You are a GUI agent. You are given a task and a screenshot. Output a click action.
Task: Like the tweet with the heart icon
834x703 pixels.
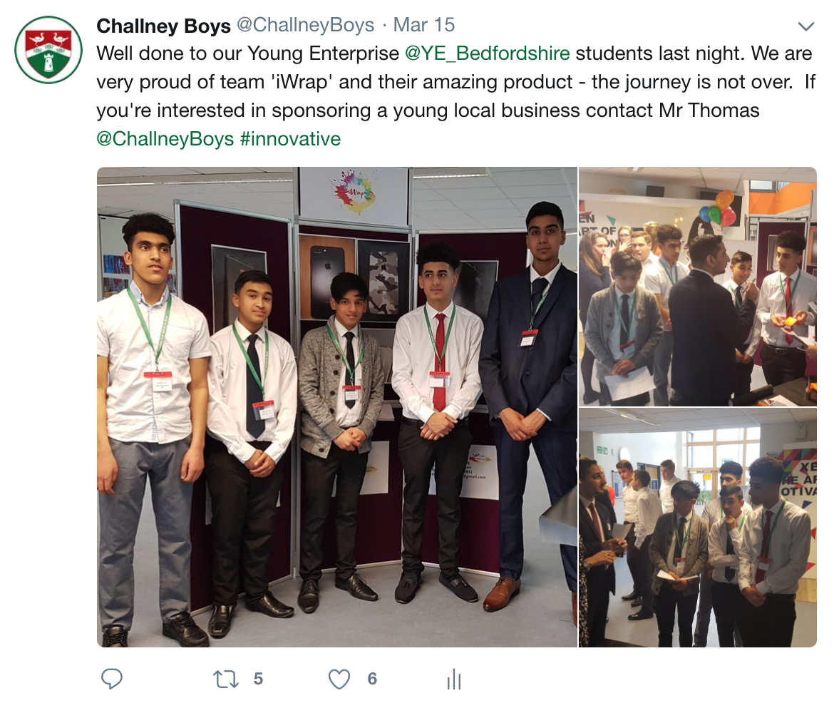339,679
